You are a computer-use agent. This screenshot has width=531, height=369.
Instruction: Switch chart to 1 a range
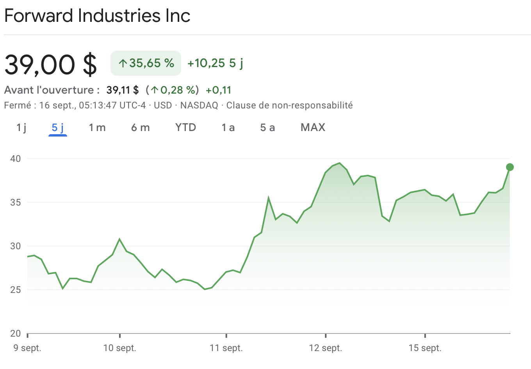click(x=228, y=128)
